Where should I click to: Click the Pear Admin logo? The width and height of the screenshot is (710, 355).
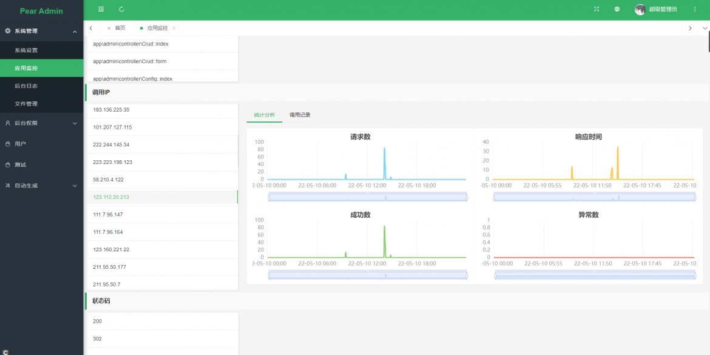point(42,11)
